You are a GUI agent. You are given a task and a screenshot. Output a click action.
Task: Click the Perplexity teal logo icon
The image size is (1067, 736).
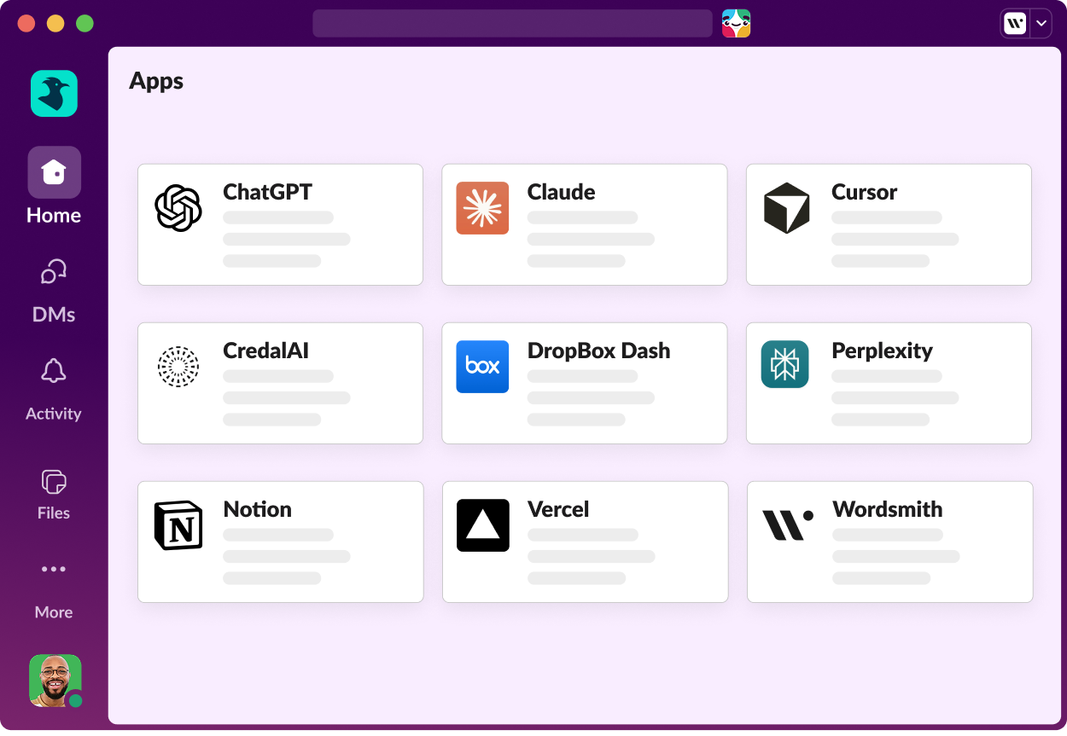785,364
